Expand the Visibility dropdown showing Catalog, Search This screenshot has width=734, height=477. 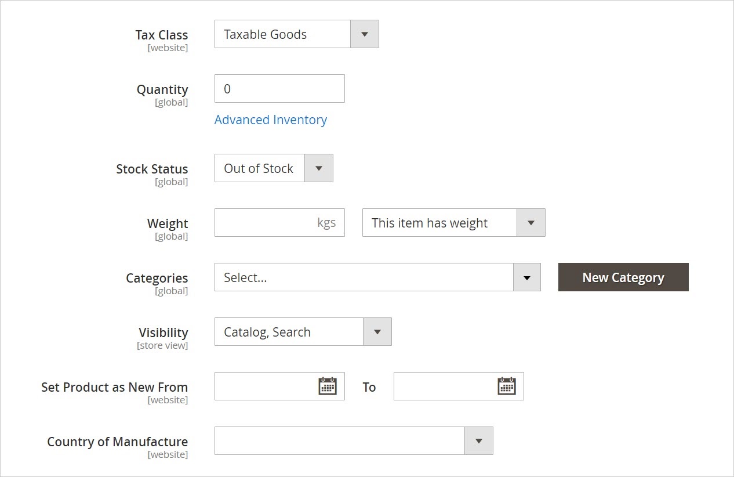pos(377,332)
